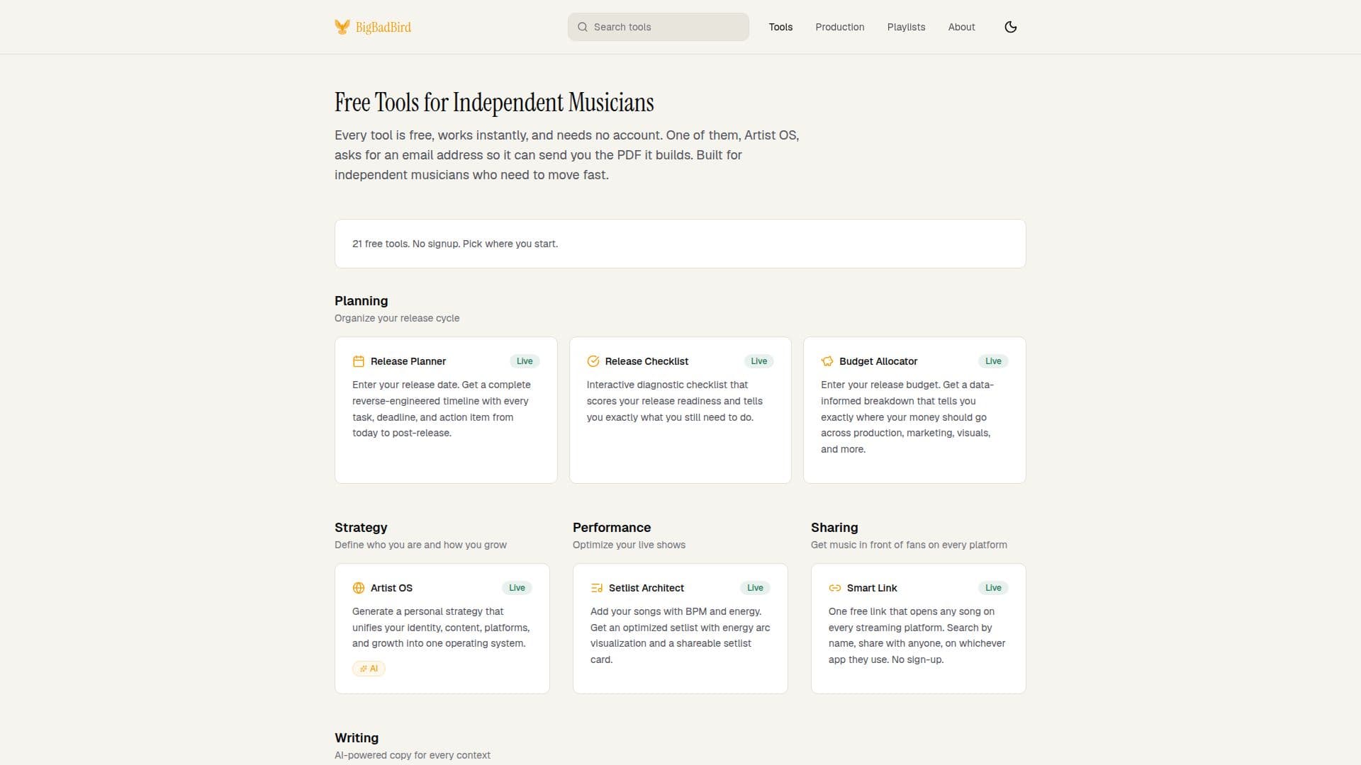This screenshot has width=1361, height=765.
Task: Click the Budget Allocator piggy bank icon
Action: (x=827, y=361)
